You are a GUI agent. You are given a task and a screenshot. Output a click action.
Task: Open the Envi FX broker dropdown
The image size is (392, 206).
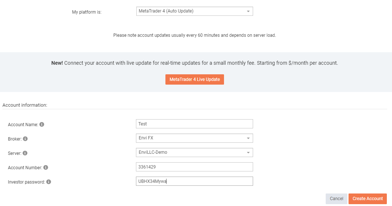pyautogui.click(x=195, y=138)
